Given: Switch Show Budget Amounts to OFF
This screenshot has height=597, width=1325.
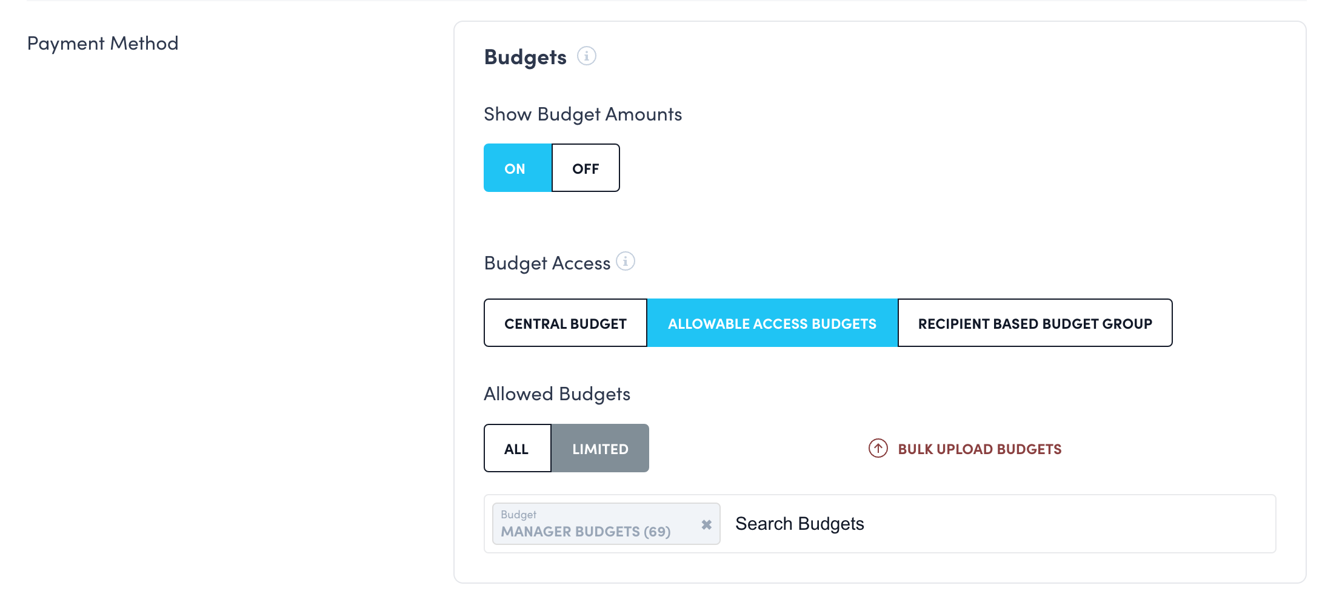Looking at the screenshot, I should click(586, 168).
